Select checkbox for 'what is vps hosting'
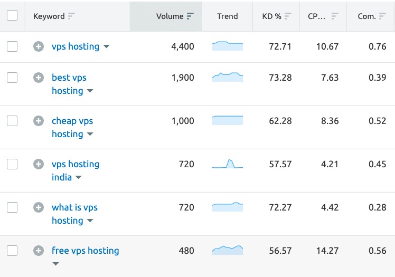 (12, 207)
